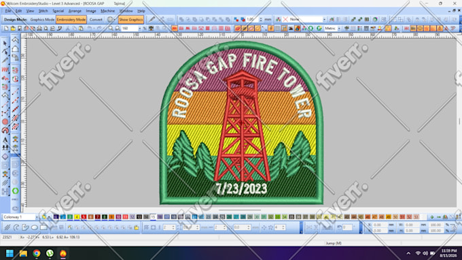Click the ellipse shape icon in bottom toolbar

[x=35, y=227]
